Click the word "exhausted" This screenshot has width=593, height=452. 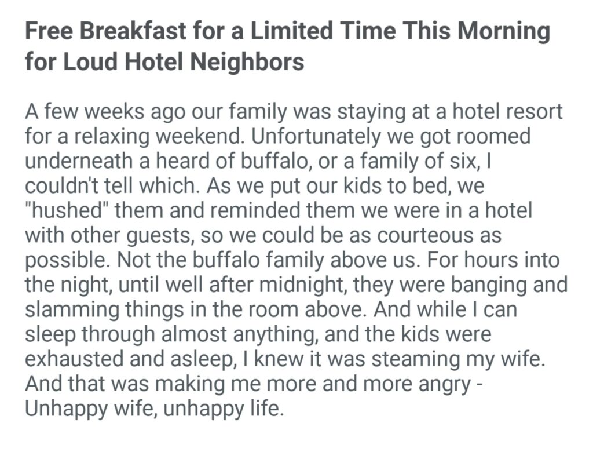coord(78,359)
